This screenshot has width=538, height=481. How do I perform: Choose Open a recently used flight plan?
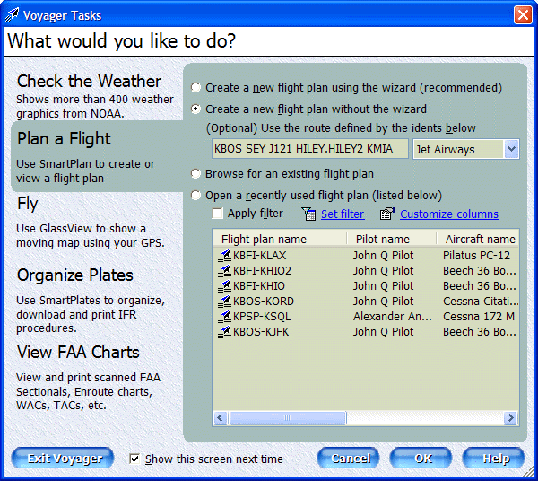pos(195,196)
